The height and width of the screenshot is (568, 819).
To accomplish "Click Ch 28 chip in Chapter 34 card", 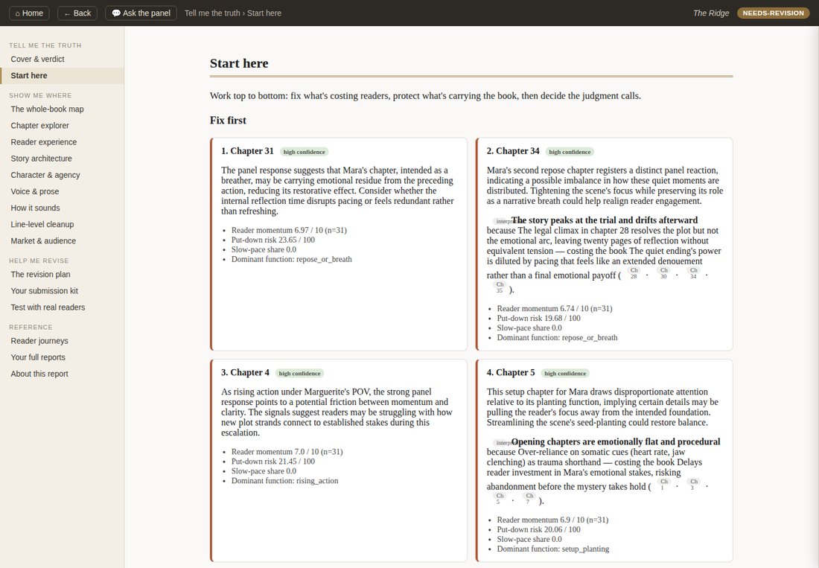I will coord(634,273).
